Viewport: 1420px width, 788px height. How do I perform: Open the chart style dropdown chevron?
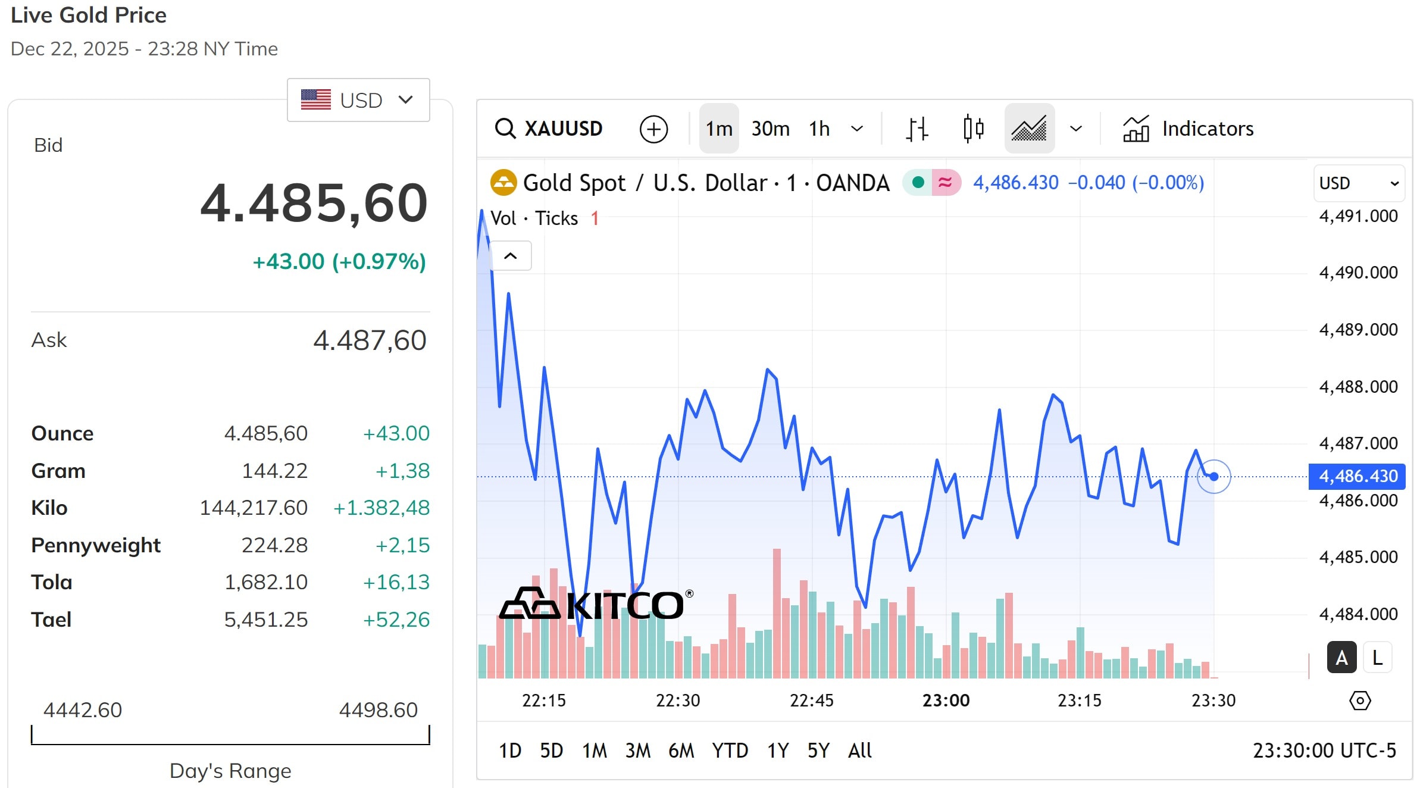tap(1076, 129)
